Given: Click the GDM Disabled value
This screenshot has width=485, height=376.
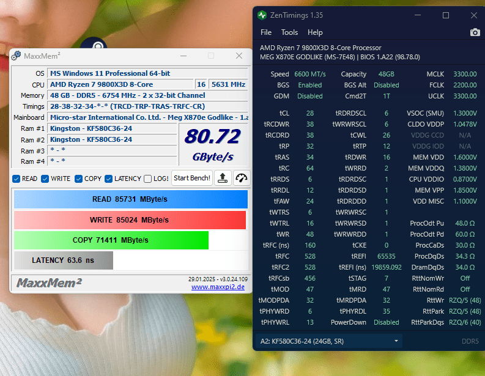Looking at the screenshot, I should pyautogui.click(x=310, y=96).
